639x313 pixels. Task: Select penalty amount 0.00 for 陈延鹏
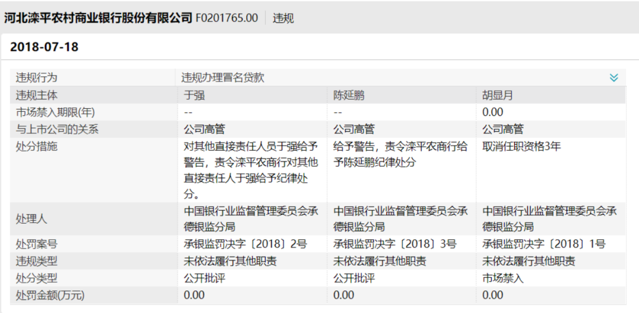coord(344,295)
